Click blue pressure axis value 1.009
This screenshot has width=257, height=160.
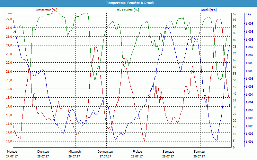tap(249, 24)
